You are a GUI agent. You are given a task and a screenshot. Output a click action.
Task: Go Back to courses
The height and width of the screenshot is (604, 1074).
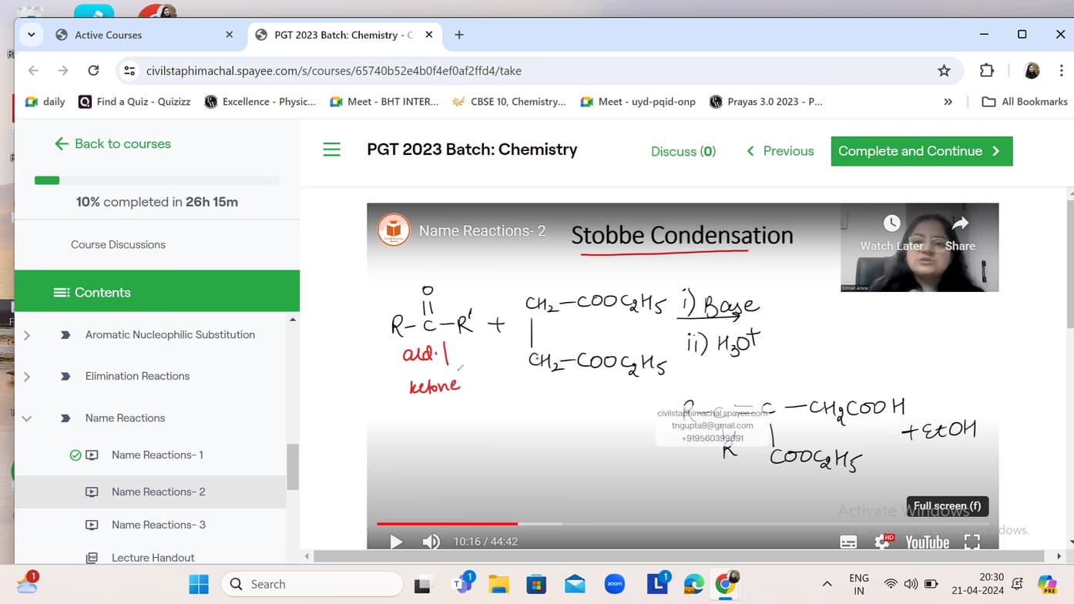(111, 143)
